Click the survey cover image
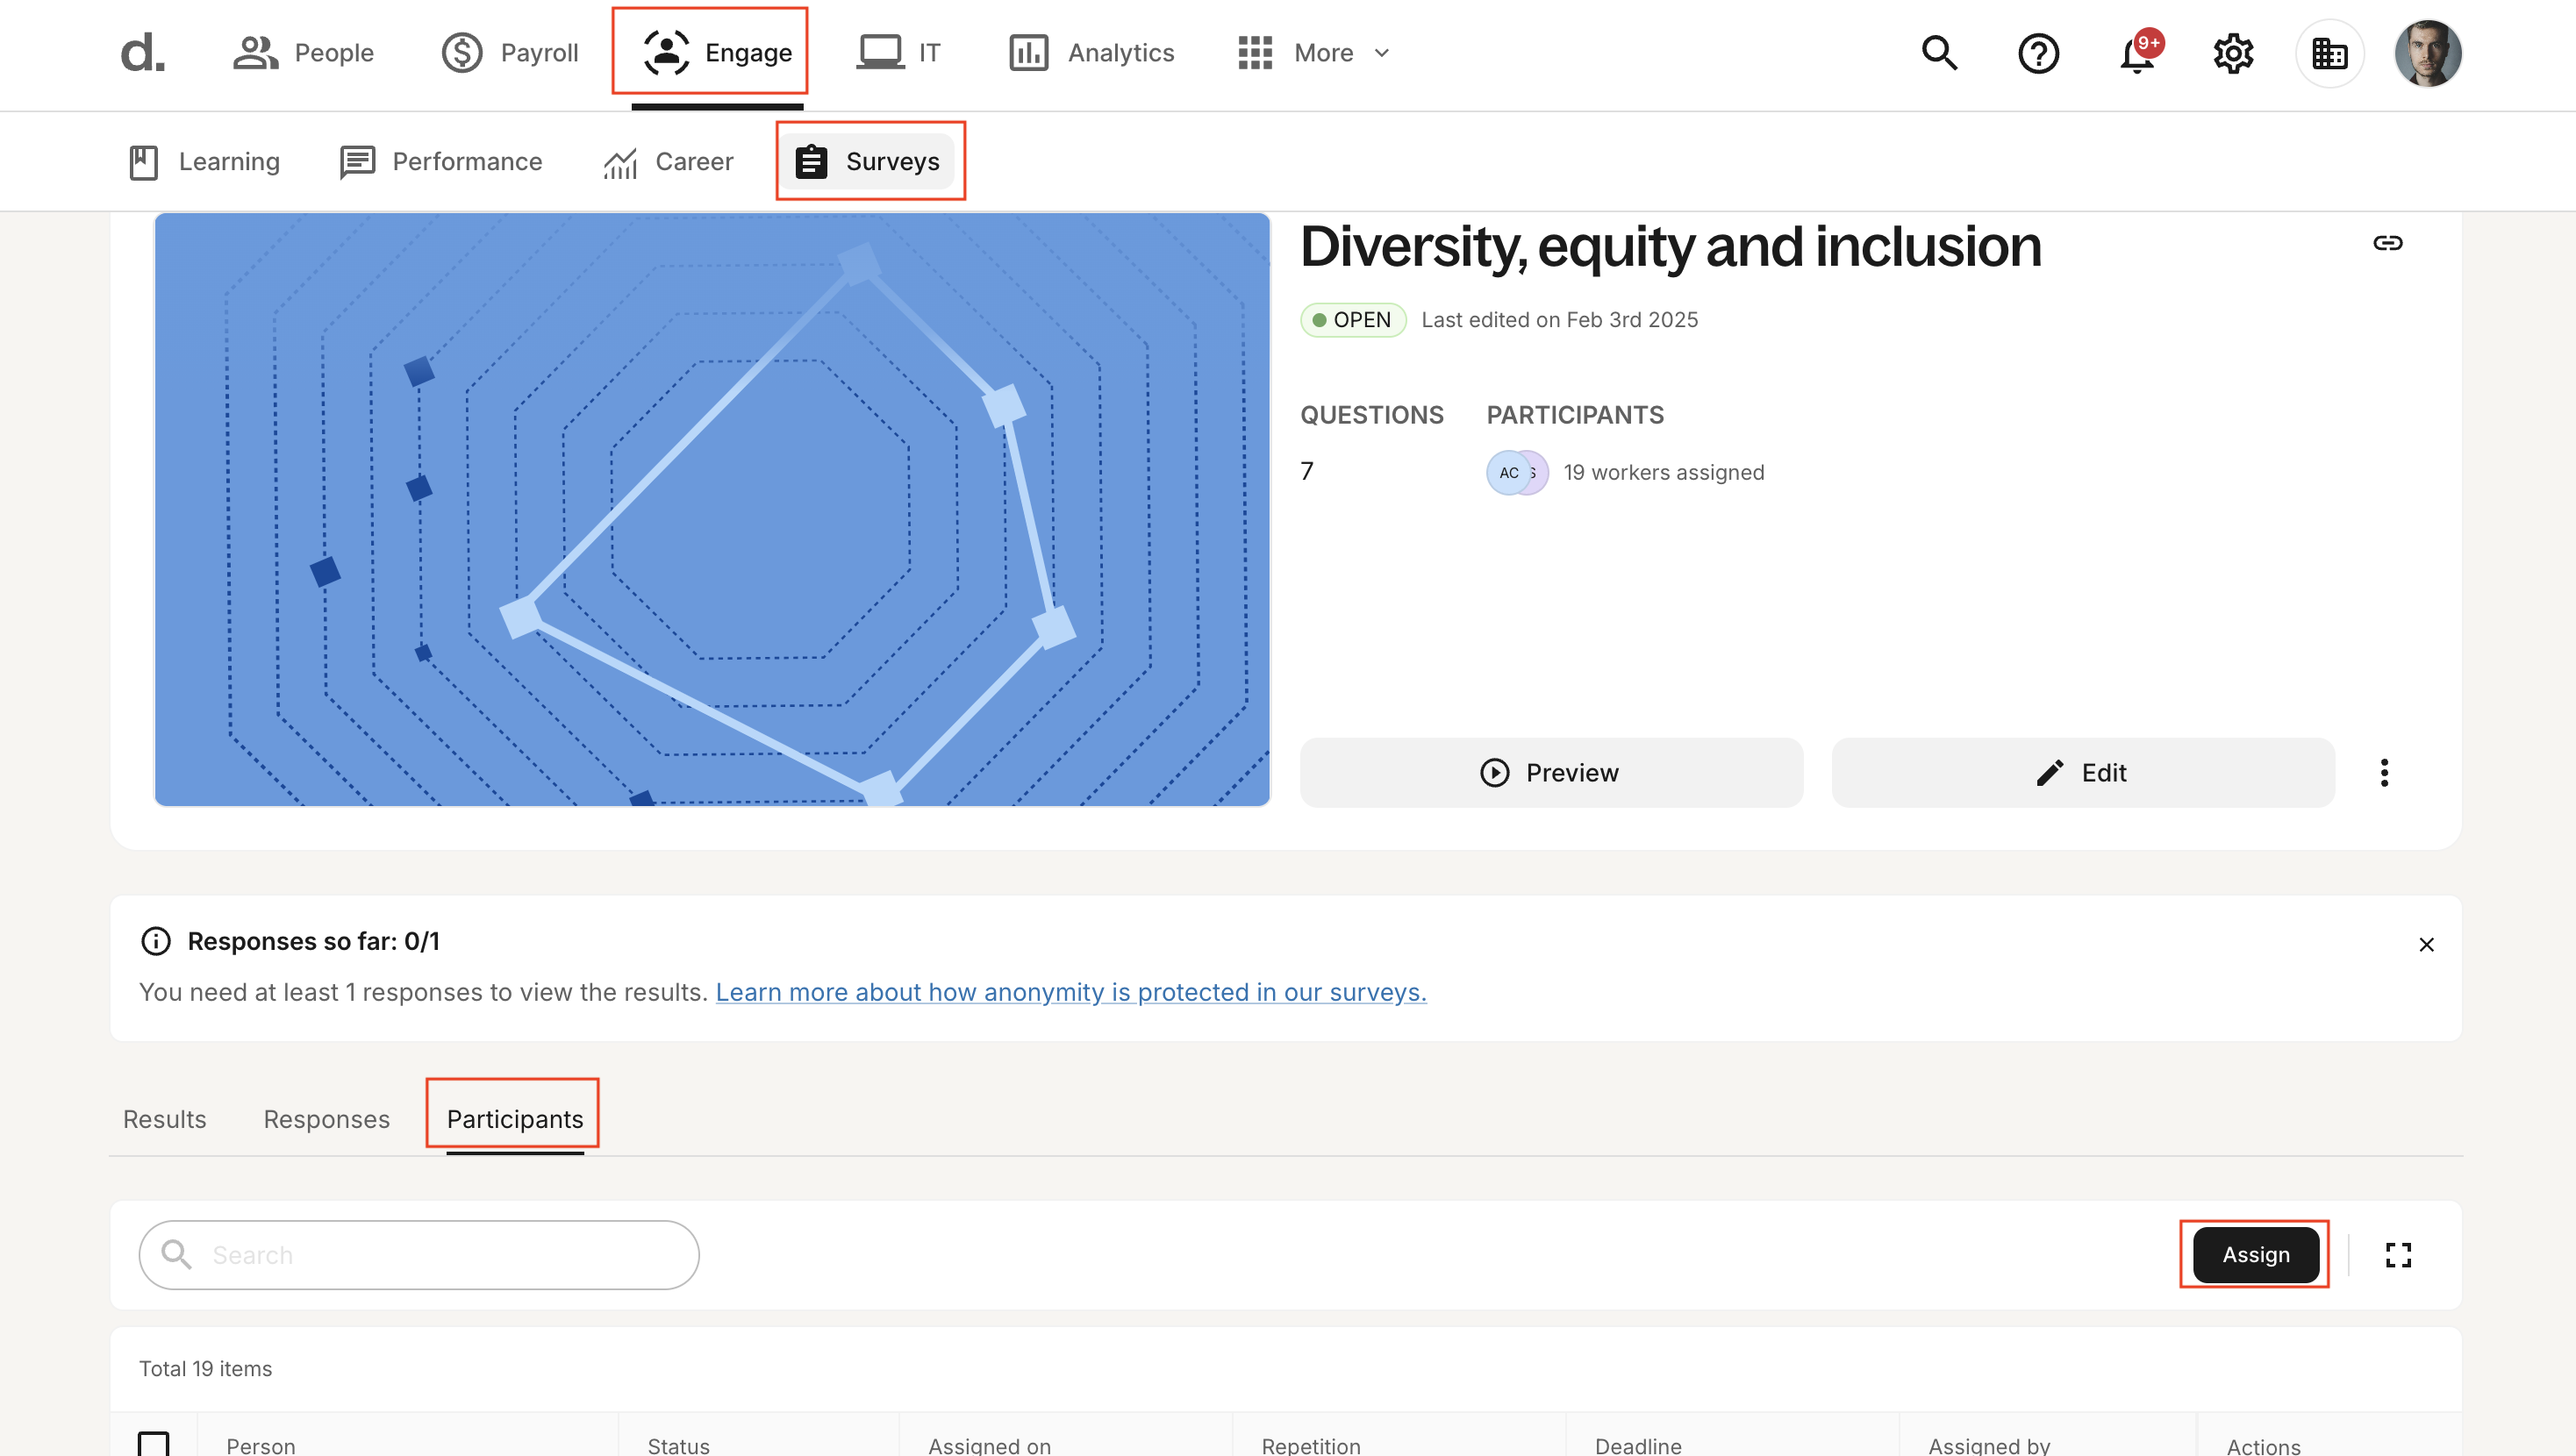Image resolution: width=2576 pixels, height=1456 pixels. click(x=712, y=509)
